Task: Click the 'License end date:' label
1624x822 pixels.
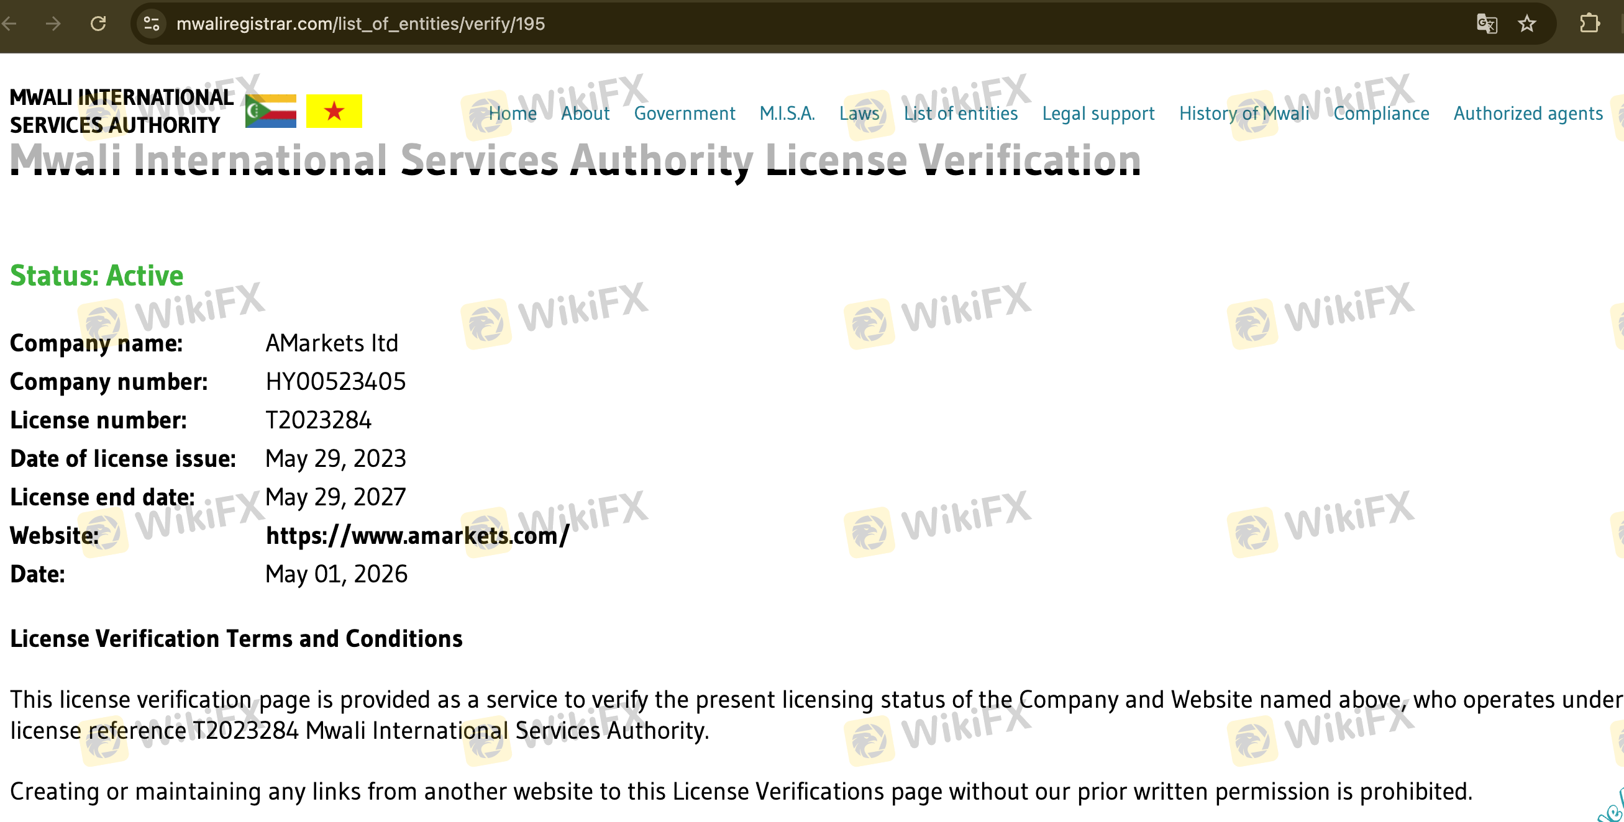Action: (x=102, y=498)
